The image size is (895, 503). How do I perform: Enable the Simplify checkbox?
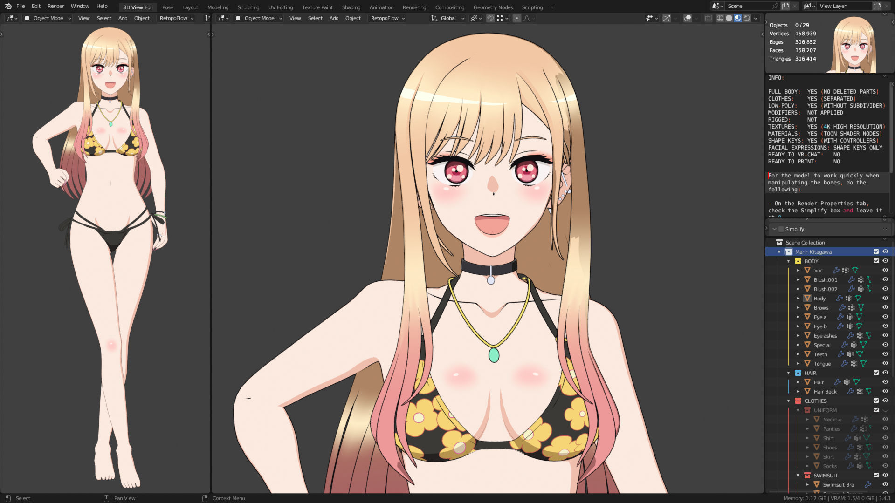pos(781,229)
